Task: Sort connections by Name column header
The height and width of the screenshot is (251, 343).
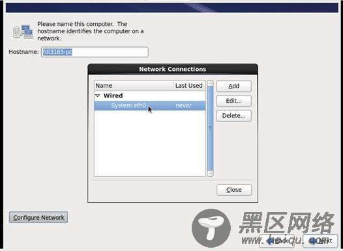Action: pyautogui.click(x=134, y=85)
